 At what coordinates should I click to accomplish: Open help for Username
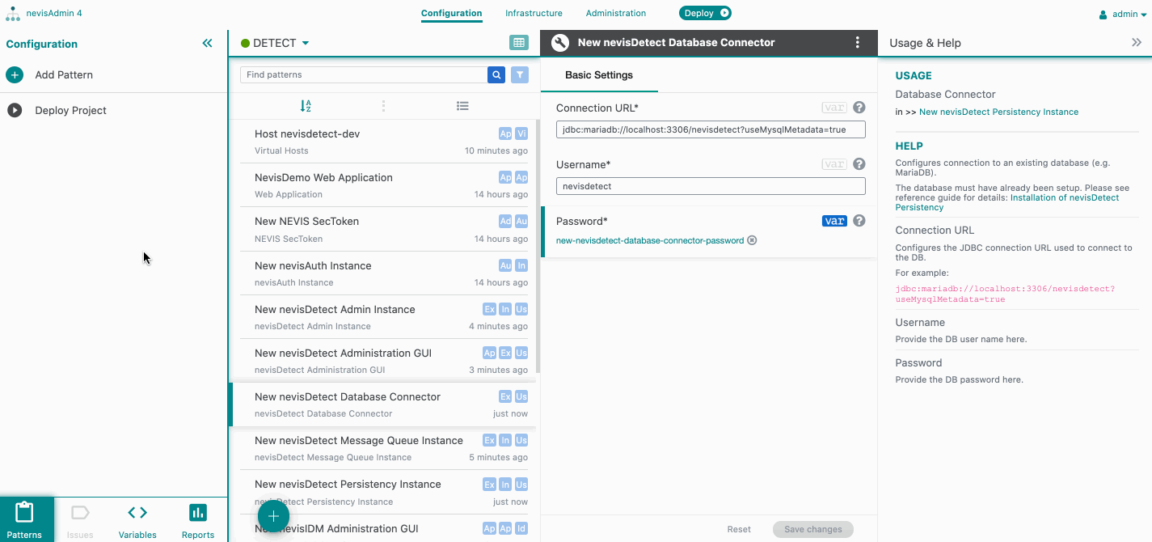pyautogui.click(x=859, y=164)
